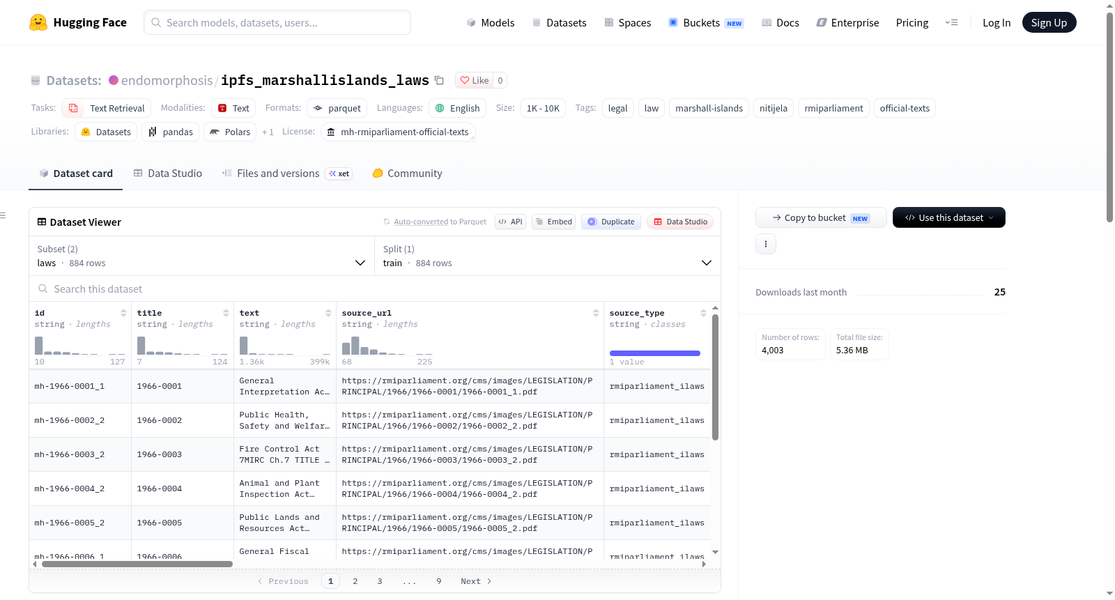Click the source_url lengths histogram

(387, 346)
